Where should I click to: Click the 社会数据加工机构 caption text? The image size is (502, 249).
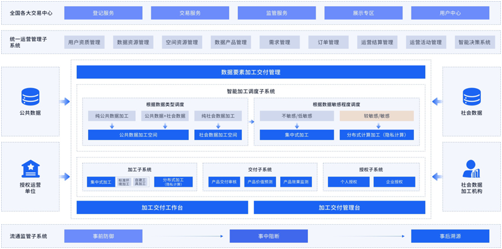coord(471,188)
